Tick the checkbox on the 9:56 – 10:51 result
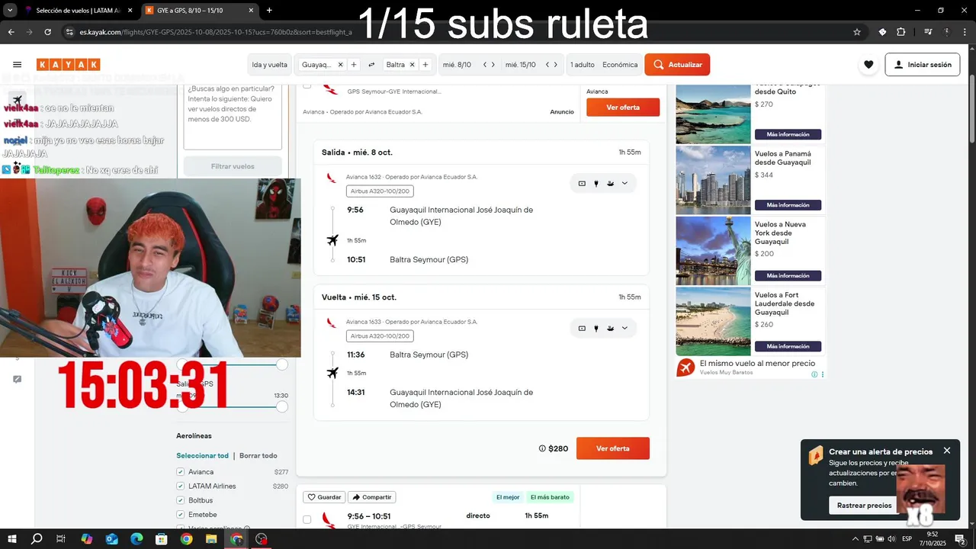976x549 pixels. [x=307, y=519]
